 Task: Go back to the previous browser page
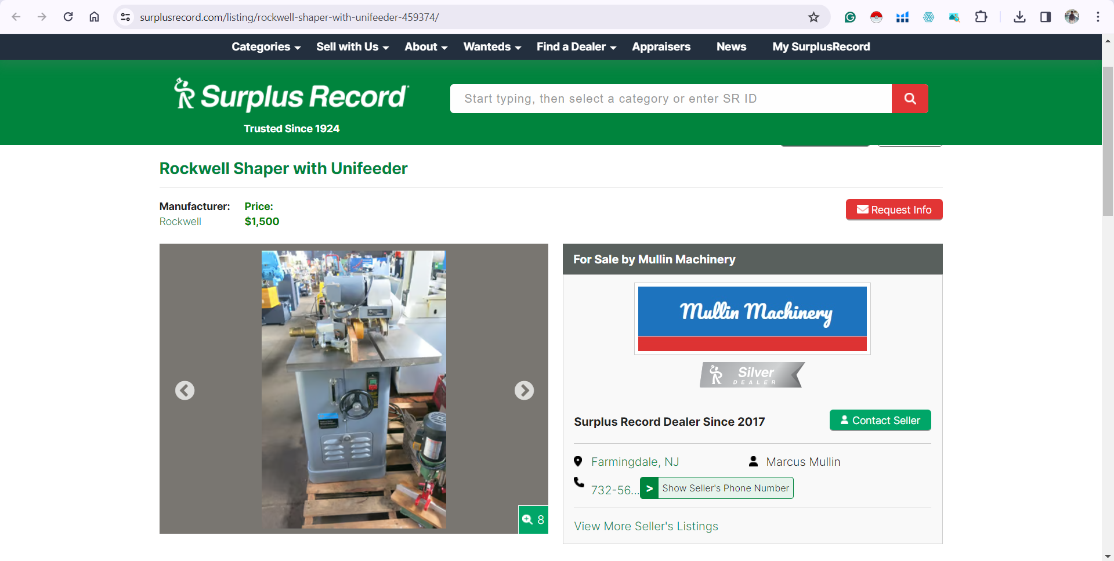click(x=16, y=17)
